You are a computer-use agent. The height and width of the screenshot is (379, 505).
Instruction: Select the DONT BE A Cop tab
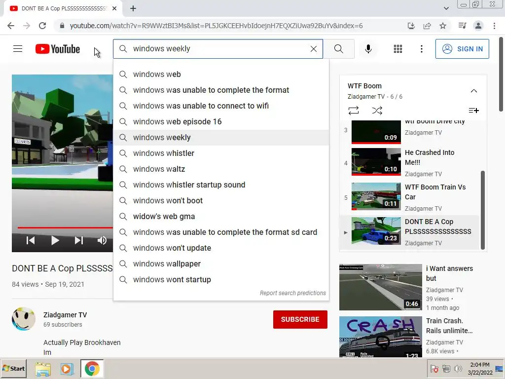click(x=63, y=9)
